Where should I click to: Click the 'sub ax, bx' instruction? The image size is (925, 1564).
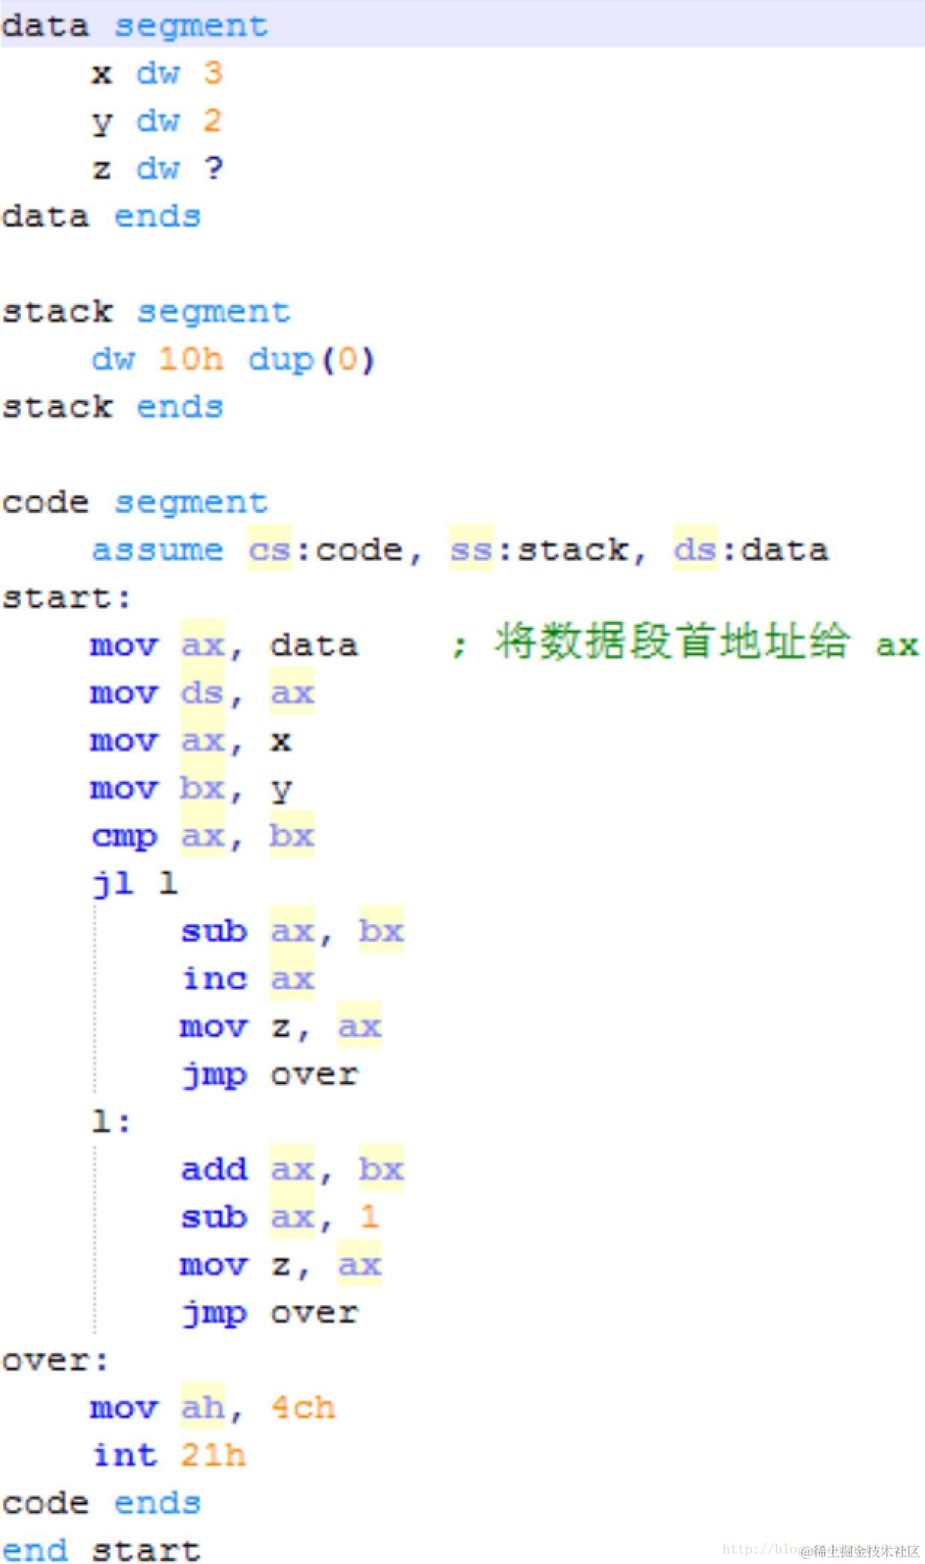tap(292, 932)
